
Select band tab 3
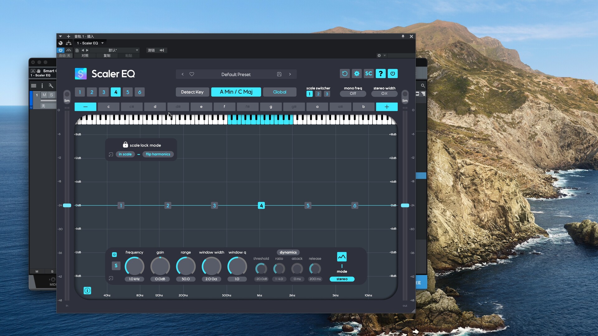[x=104, y=92]
